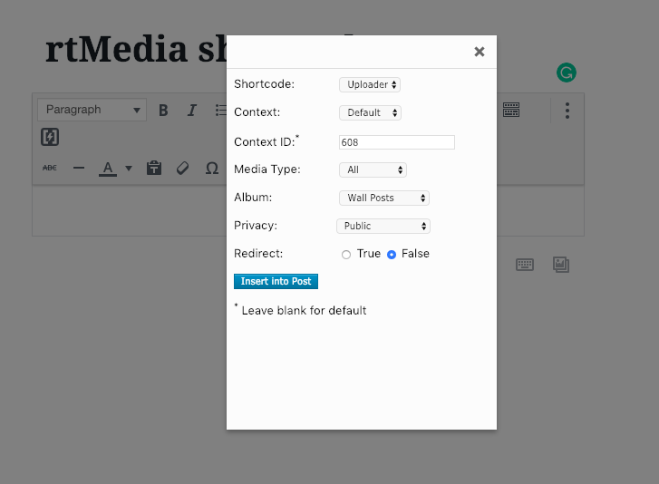Expand the Album Wall Posts dropdown
The image size is (659, 484).
click(x=383, y=198)
